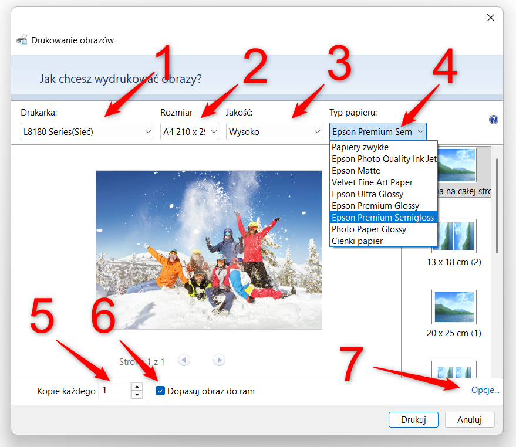Open the Drukarka printer dropdown
The height and width of the screenshot is (447, 516).
87,132
